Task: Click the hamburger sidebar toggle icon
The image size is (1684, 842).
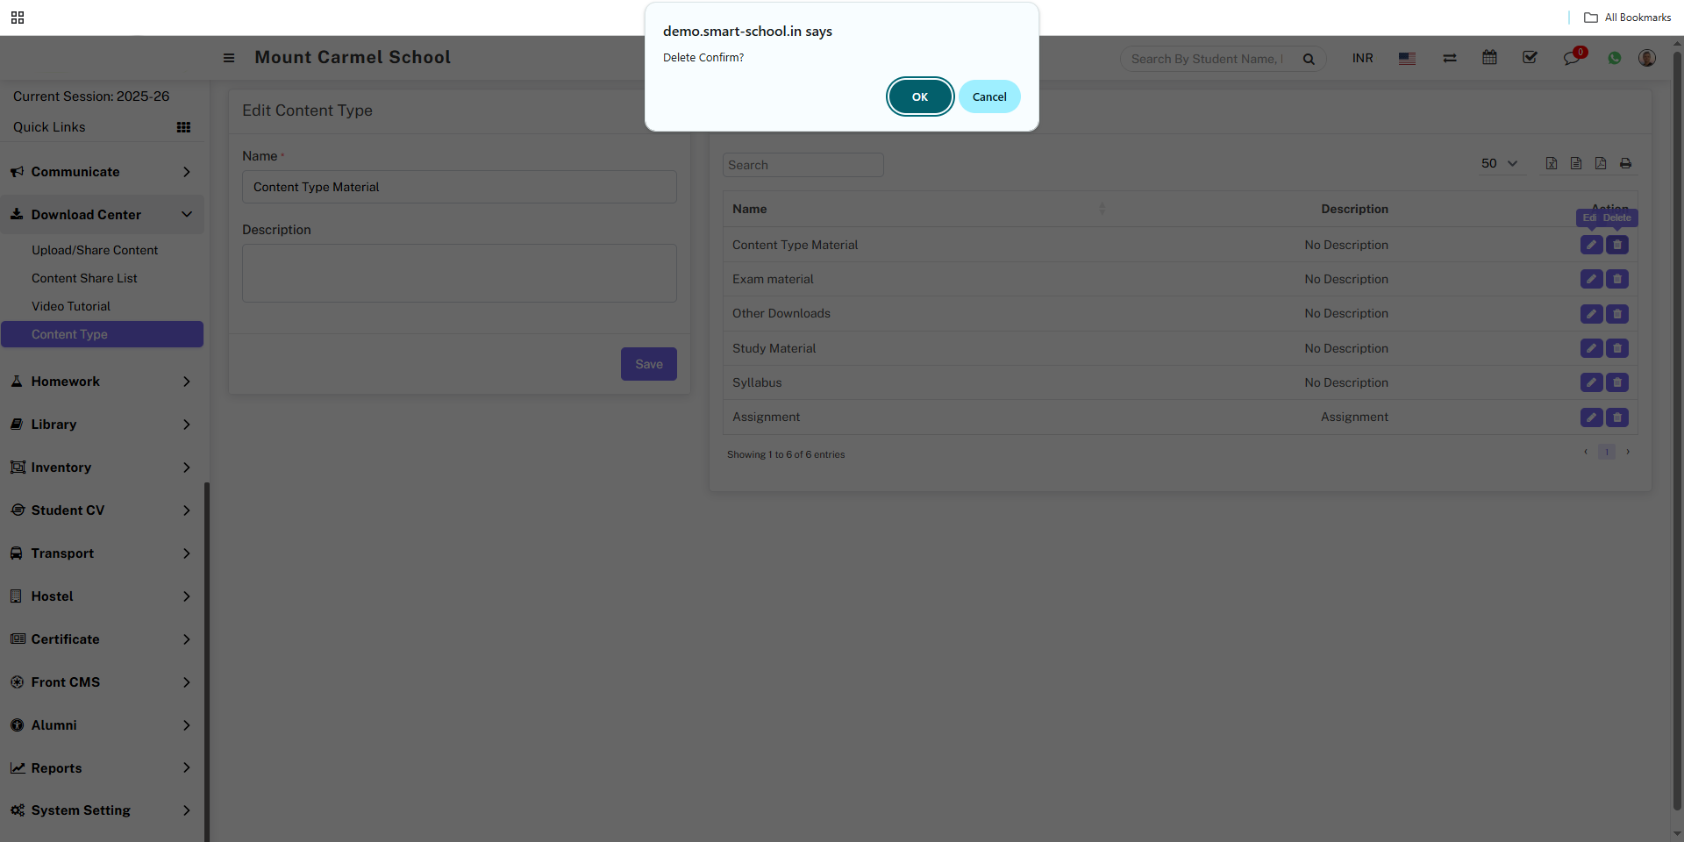Action: [229, 58]
